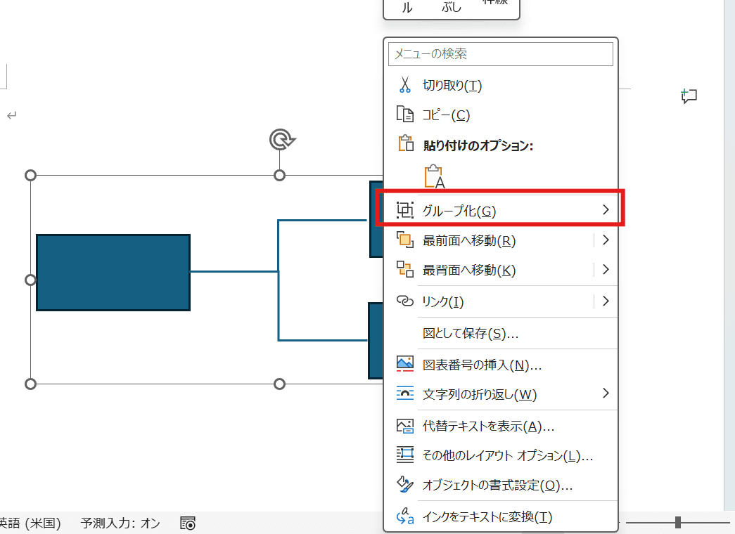The height and width of the screenshot is (534, 735).
Task: Expand the 最前面へ移動 submenu arrow
Action: (x=605, y=240)
